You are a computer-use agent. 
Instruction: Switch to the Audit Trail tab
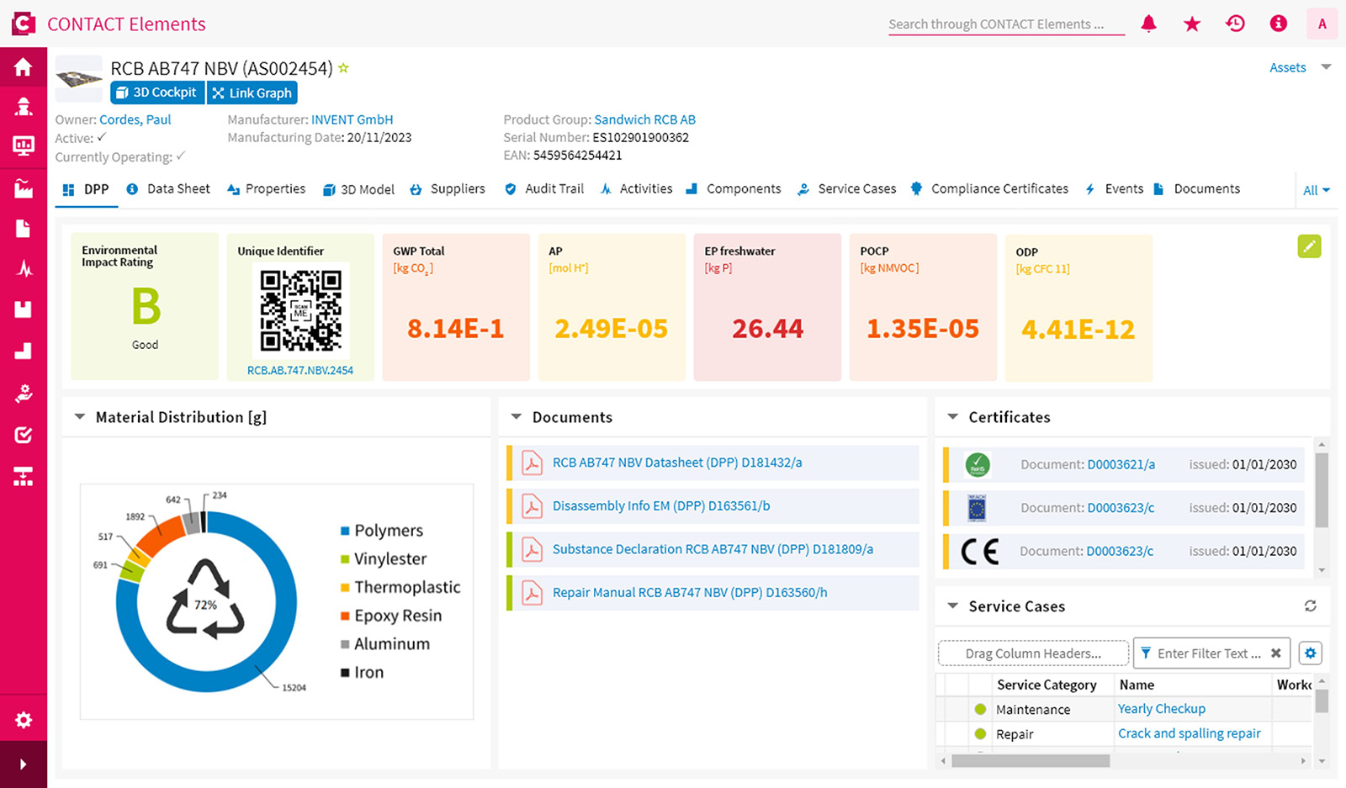tap(554, 189)
